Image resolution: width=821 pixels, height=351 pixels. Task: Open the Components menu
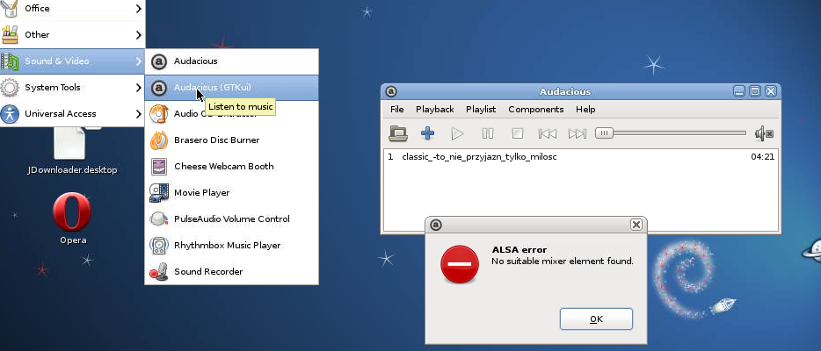(x=535, y=109)
